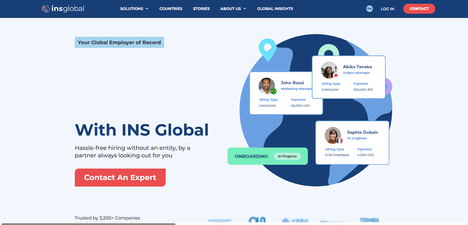Click the name Sophie Dubois
468x225 pixels.
point(362,132)
